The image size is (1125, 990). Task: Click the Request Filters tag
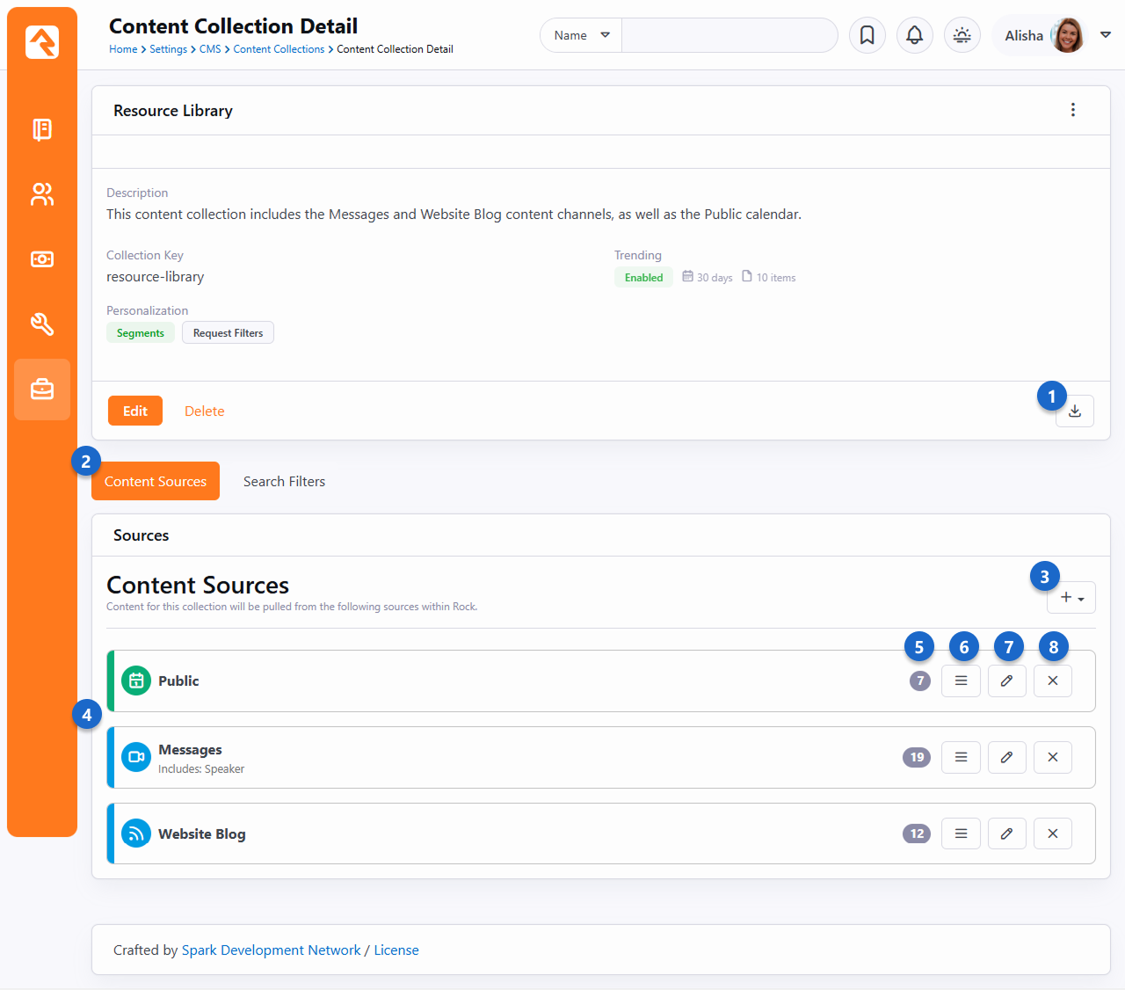(229, 332)
